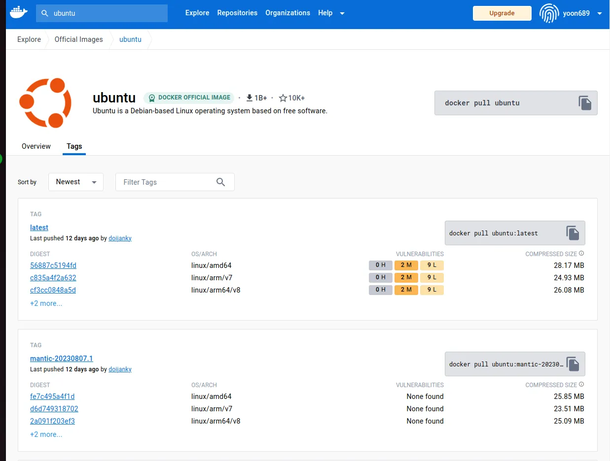Click the docker pull ubuntu:latest text
Screen dimensions: 610x461
494,233
